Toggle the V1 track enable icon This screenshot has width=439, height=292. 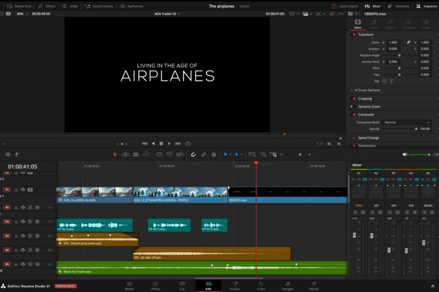pyautogui.click(x=30, y=189)
